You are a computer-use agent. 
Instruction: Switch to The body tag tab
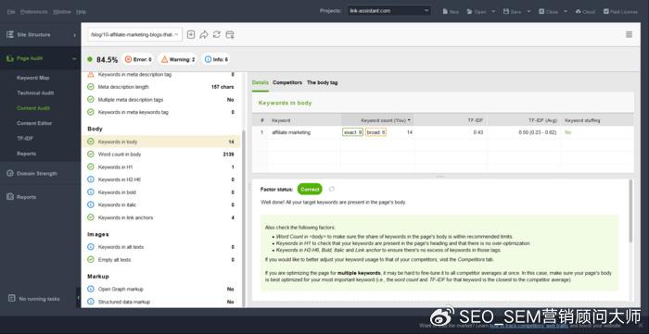322,82
